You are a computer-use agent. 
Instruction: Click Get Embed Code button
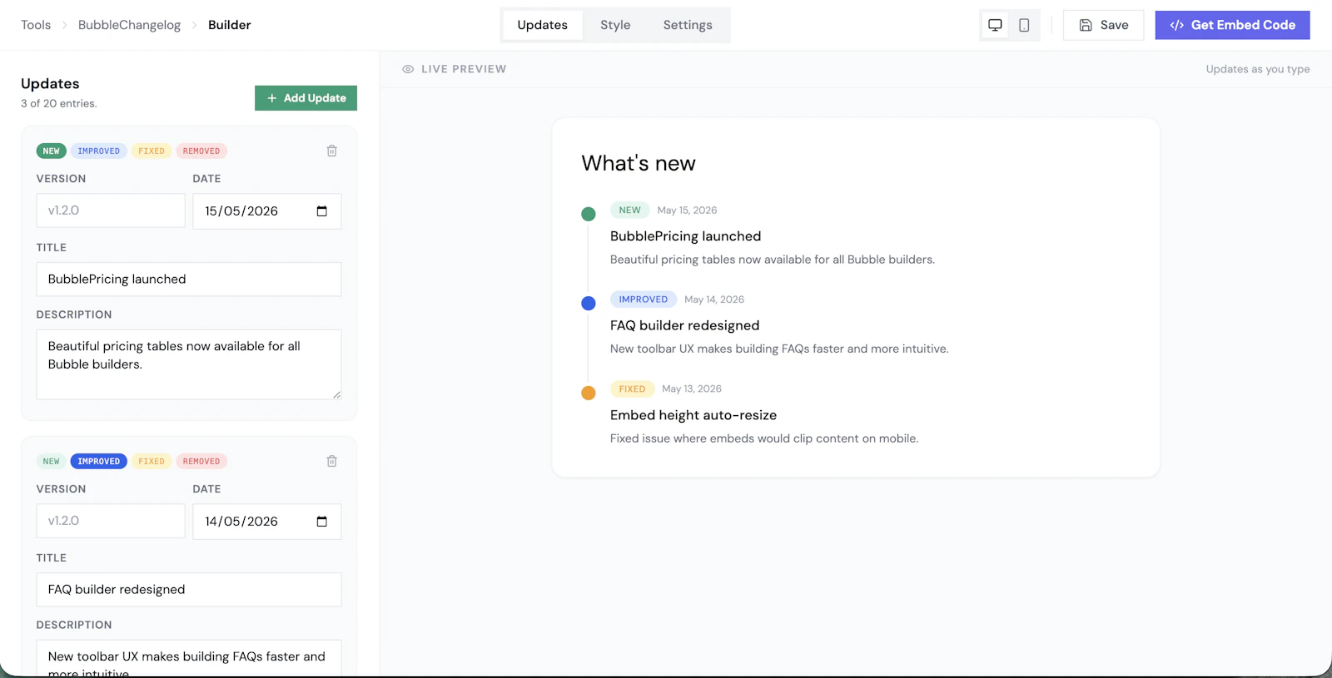point(1233,25)
